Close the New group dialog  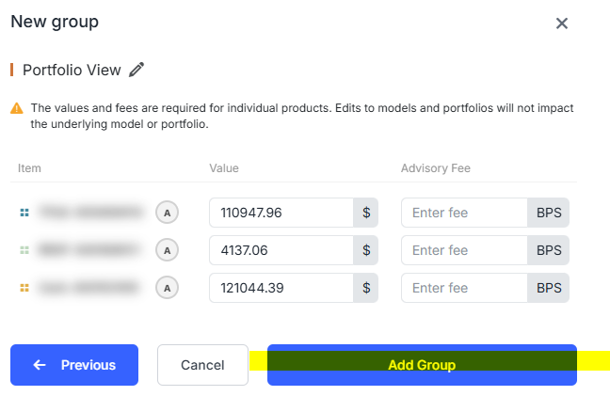[562, 24]
